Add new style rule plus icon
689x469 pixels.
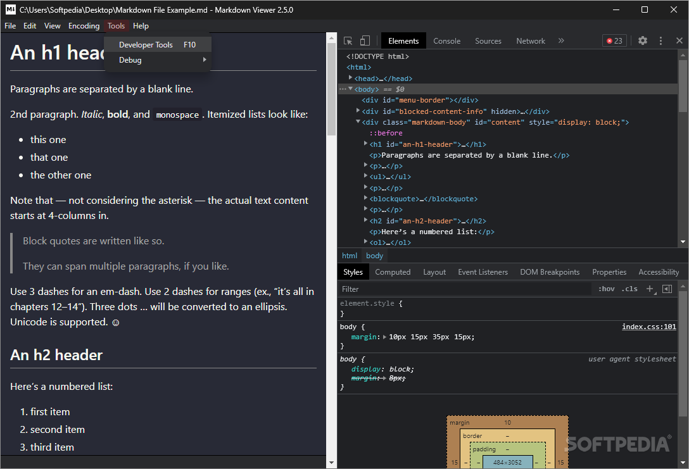pyautogui.click(x=650, y=289)
